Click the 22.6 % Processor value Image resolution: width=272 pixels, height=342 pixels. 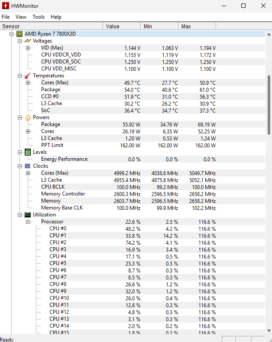[x=133, y=222]
